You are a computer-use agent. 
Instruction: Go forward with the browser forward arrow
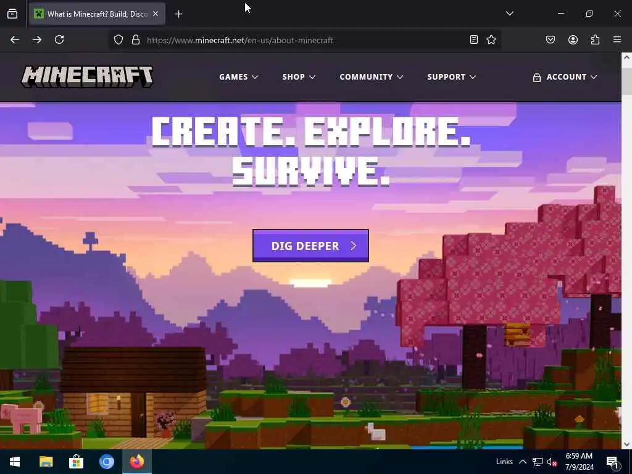tap(37, 39)
